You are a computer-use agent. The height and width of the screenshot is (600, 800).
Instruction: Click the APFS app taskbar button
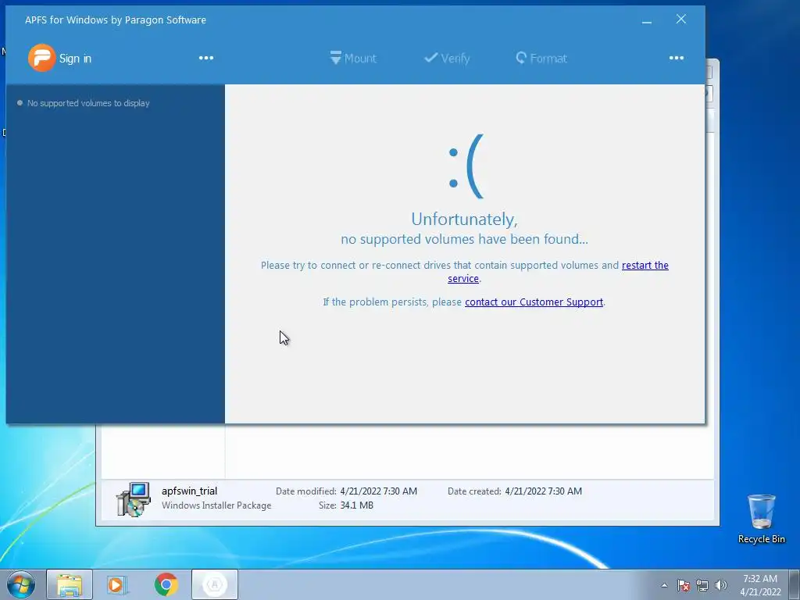point(215,584)
